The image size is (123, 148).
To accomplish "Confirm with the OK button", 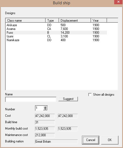I will pos(110,140).
